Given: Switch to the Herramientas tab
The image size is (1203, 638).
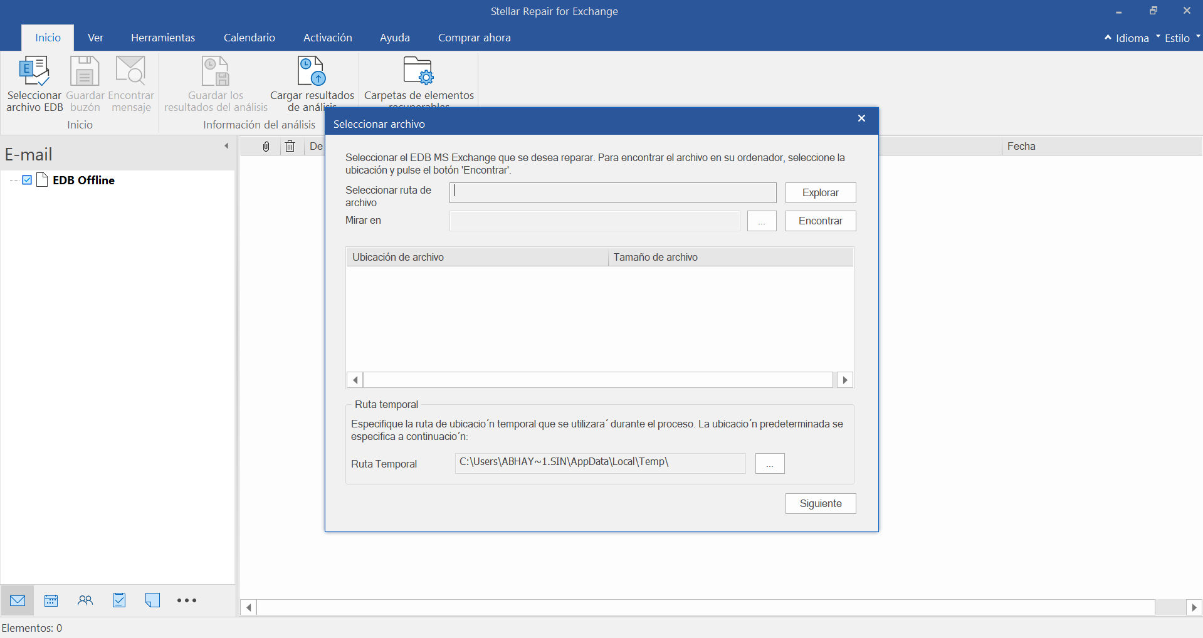Looking at the screenshot, I should (163, 38).
